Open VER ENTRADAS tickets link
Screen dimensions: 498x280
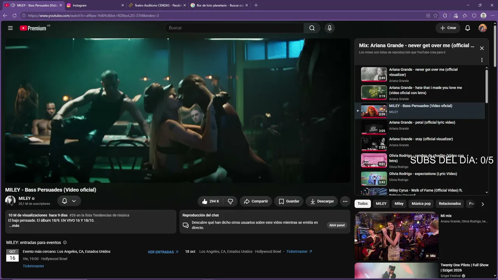click(163, 252)
